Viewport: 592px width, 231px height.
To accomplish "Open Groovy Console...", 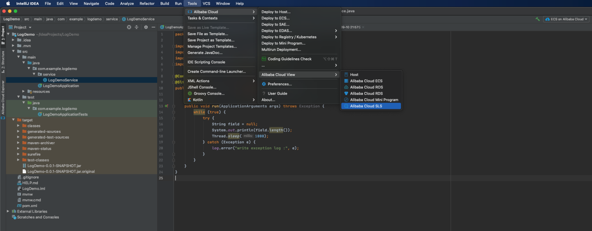I will click(221, 93).
